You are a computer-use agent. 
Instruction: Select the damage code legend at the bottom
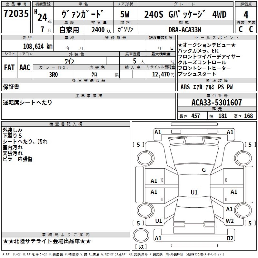[x=114, y=254]
